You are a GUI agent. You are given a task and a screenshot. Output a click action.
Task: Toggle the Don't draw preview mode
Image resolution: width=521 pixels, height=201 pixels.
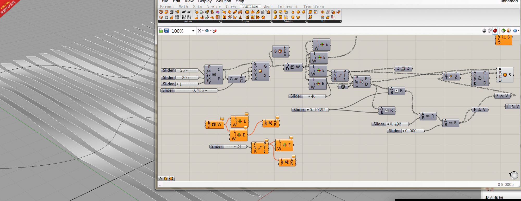[484, 31]
